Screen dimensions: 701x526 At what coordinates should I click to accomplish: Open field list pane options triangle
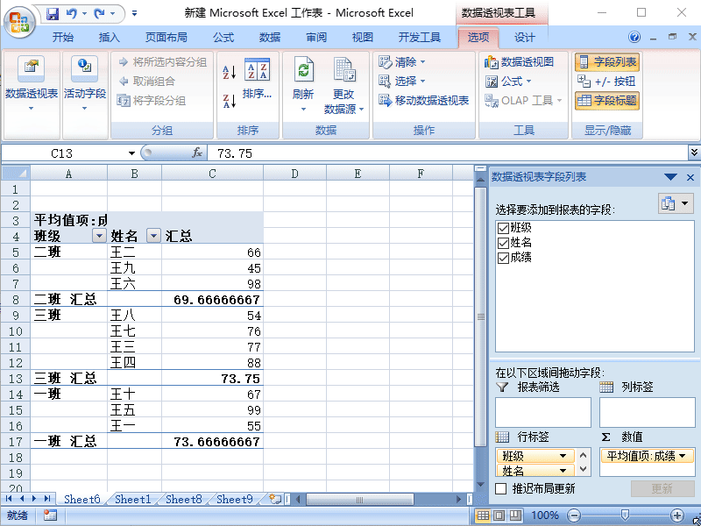click(x=670, y=177)
